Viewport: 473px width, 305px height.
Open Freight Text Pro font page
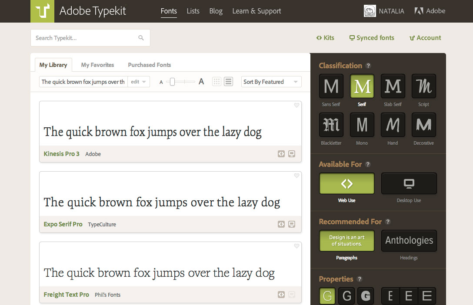click(66, 295)
